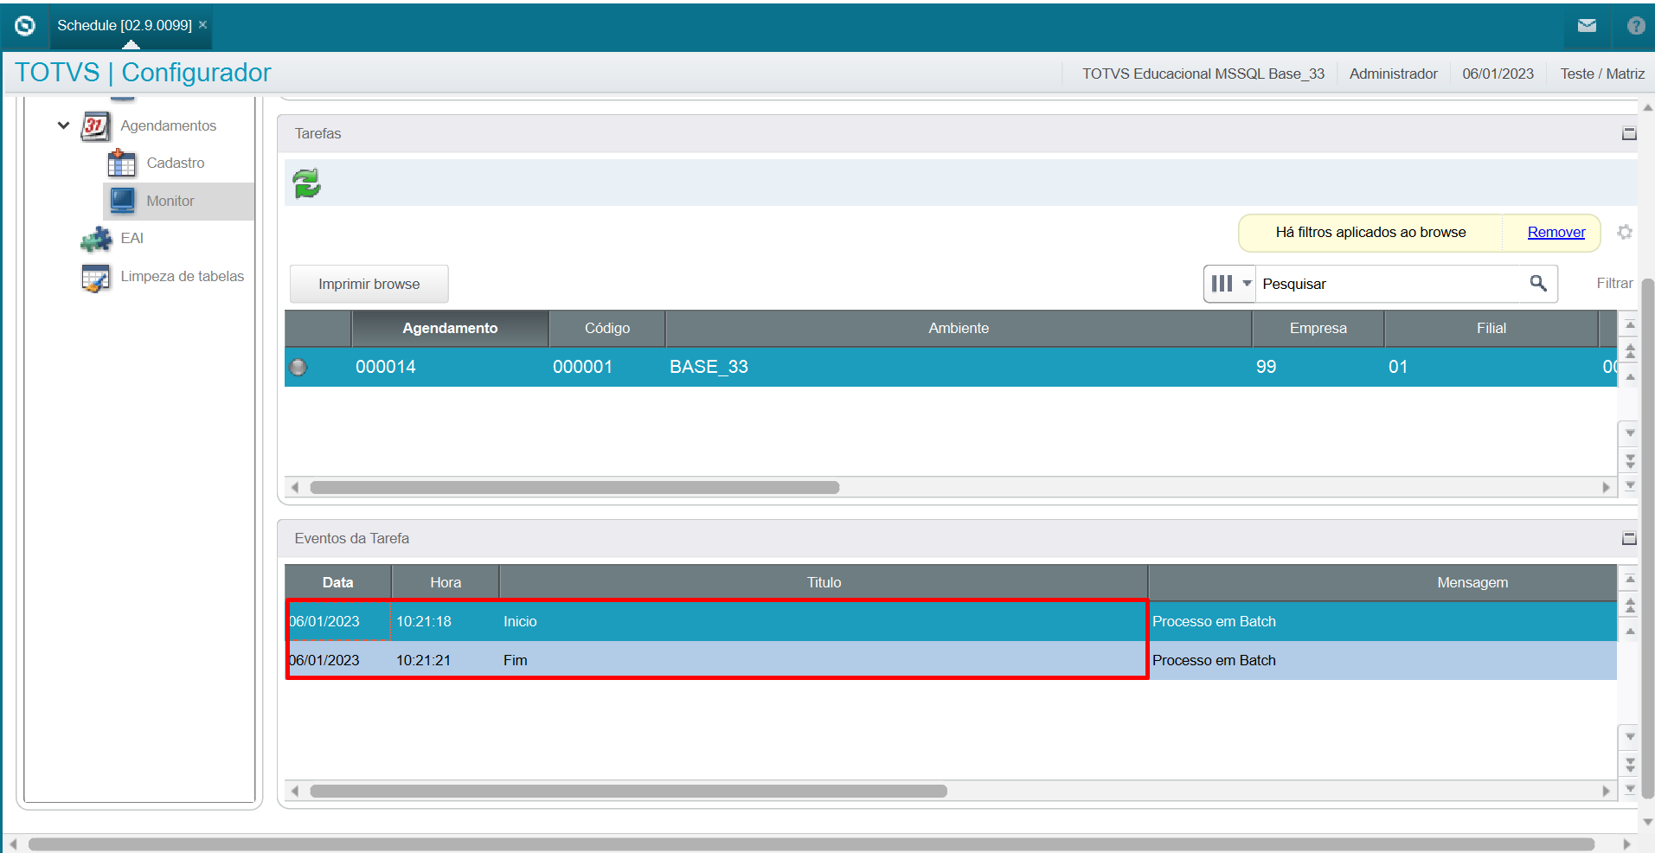Click the Limpeza de tabelas icon
The image size is (1655, 853).
pyautogui.click(x=96, y=277)
